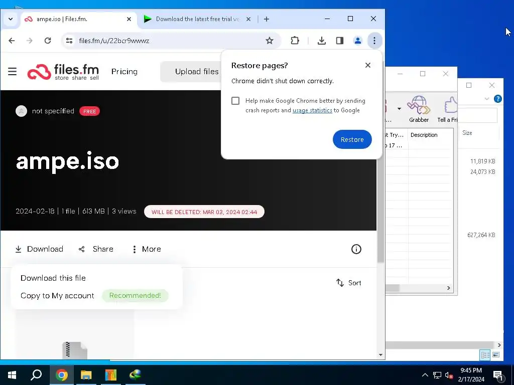The width and height of the screenshot is (514, 385).
Task: Click the Share button
Action: (x=96, y=249)
